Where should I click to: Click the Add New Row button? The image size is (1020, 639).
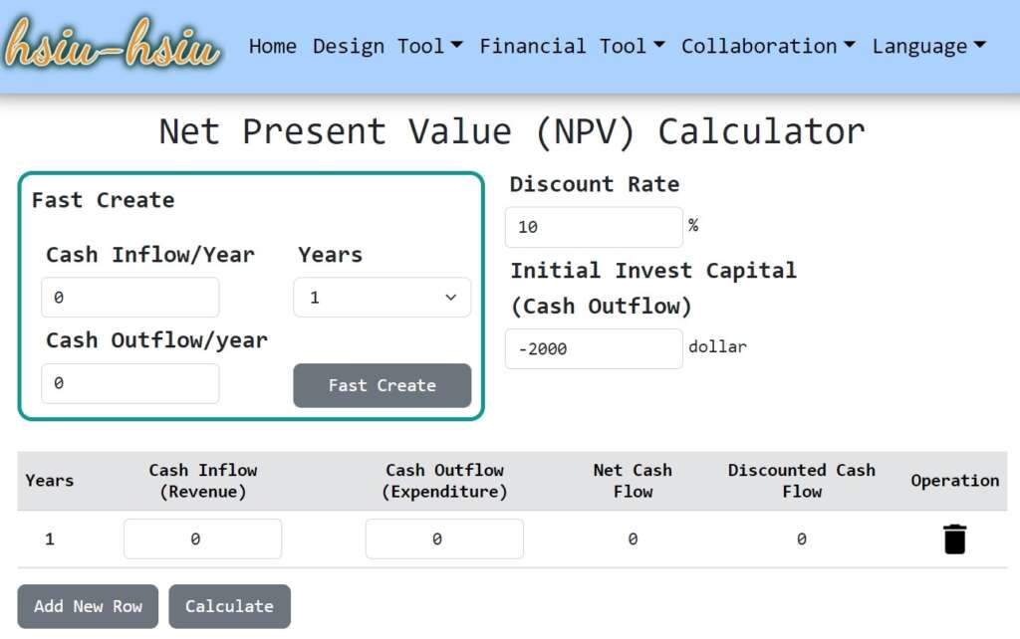pyautogui.click(x=88, y=606)
